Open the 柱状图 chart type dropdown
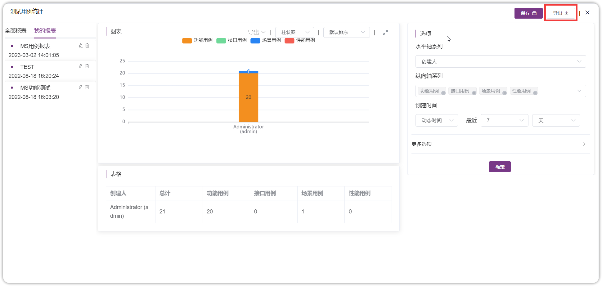Viewport: 602px width, 286px height. [x=294, y=32]
